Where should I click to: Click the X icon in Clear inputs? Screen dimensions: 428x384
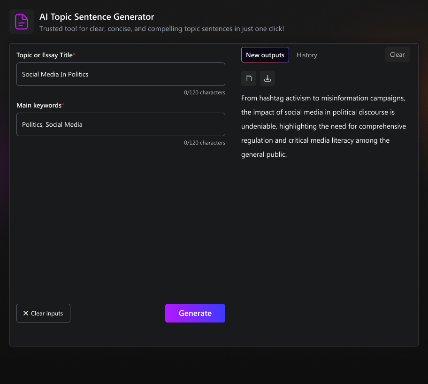click(26, 313)
